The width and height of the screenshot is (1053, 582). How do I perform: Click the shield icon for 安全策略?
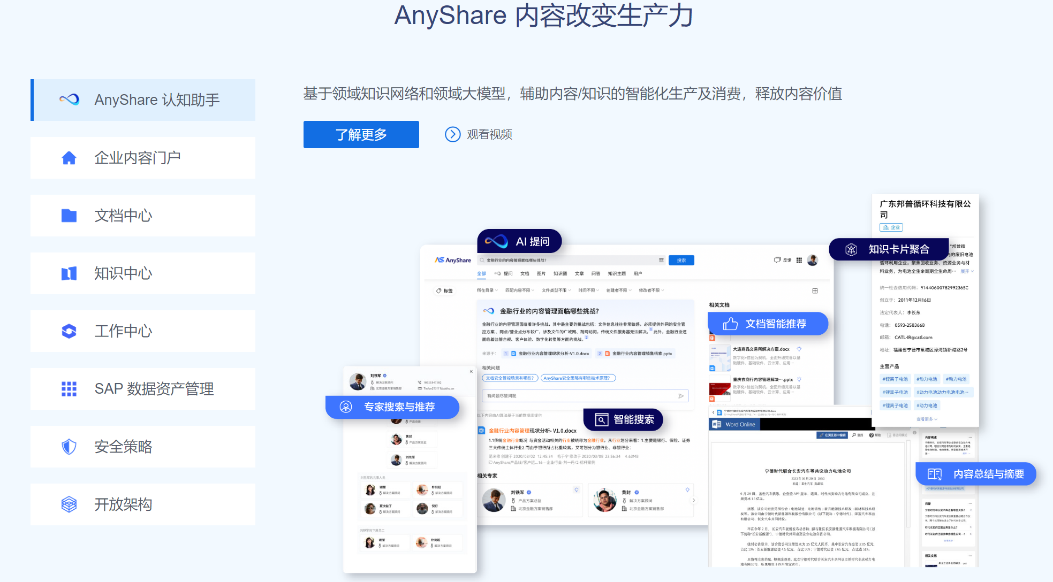point(69,447)
